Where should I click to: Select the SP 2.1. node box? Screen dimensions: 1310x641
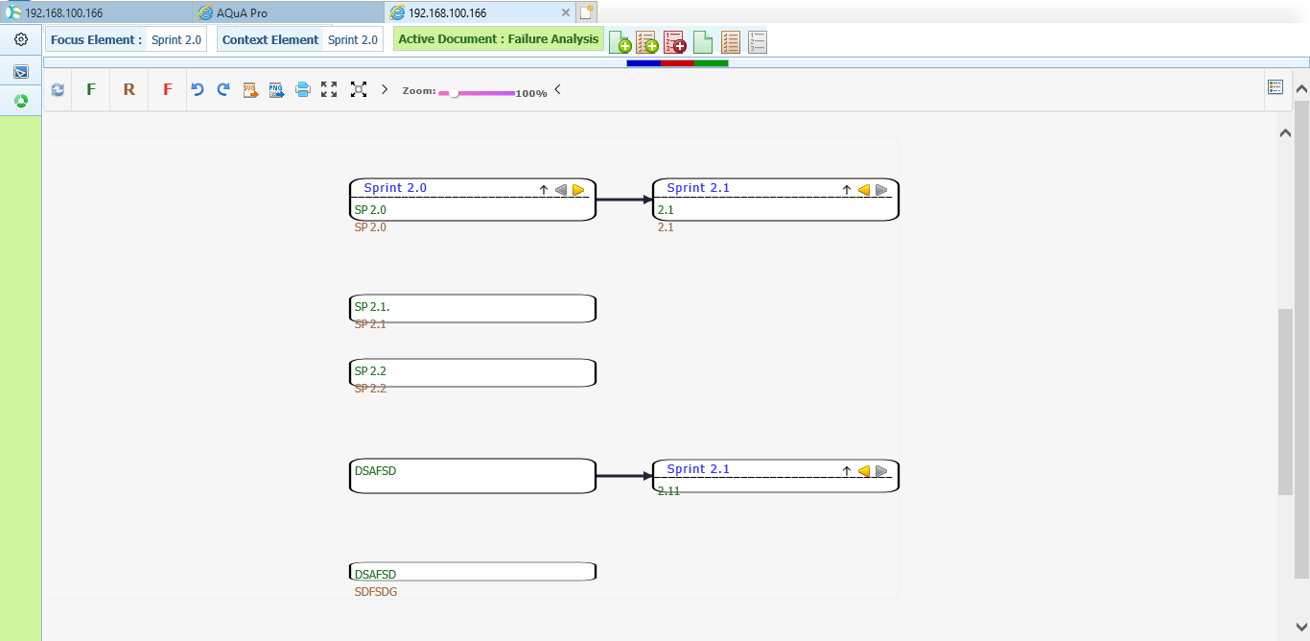tap(473, 308)
